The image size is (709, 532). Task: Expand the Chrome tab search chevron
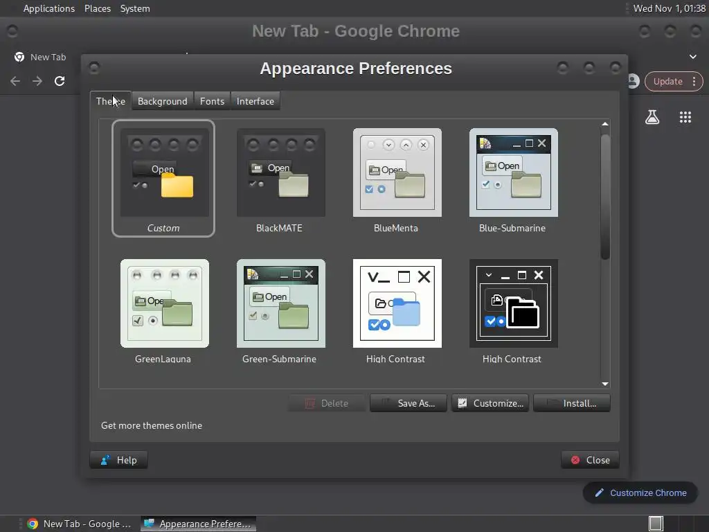pos(692,57)
